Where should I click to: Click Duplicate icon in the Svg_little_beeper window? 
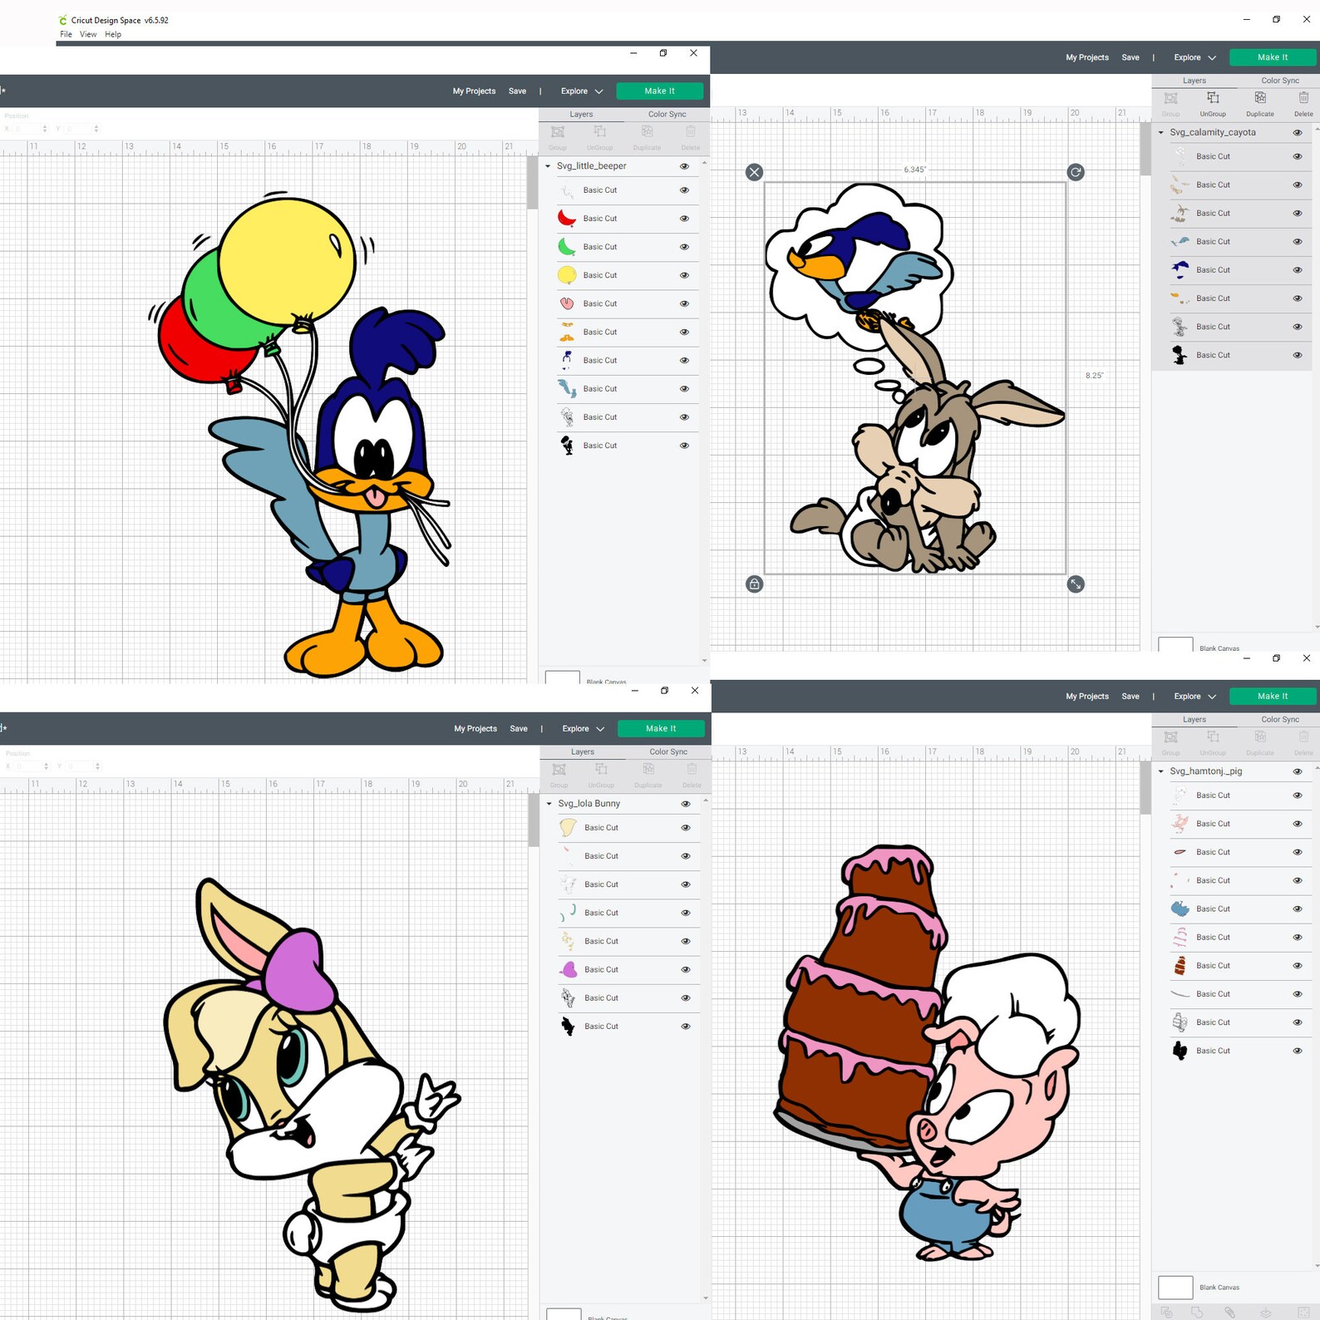647,132
